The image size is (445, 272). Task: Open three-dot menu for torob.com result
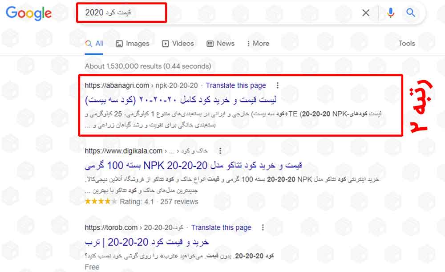tap(263, 227)
